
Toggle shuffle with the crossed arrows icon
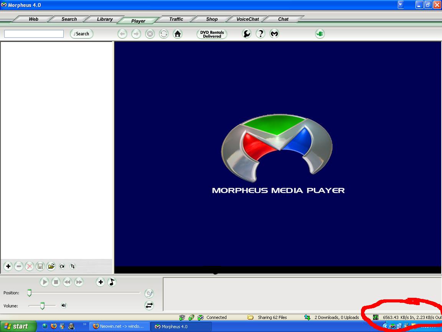(149, 305)
